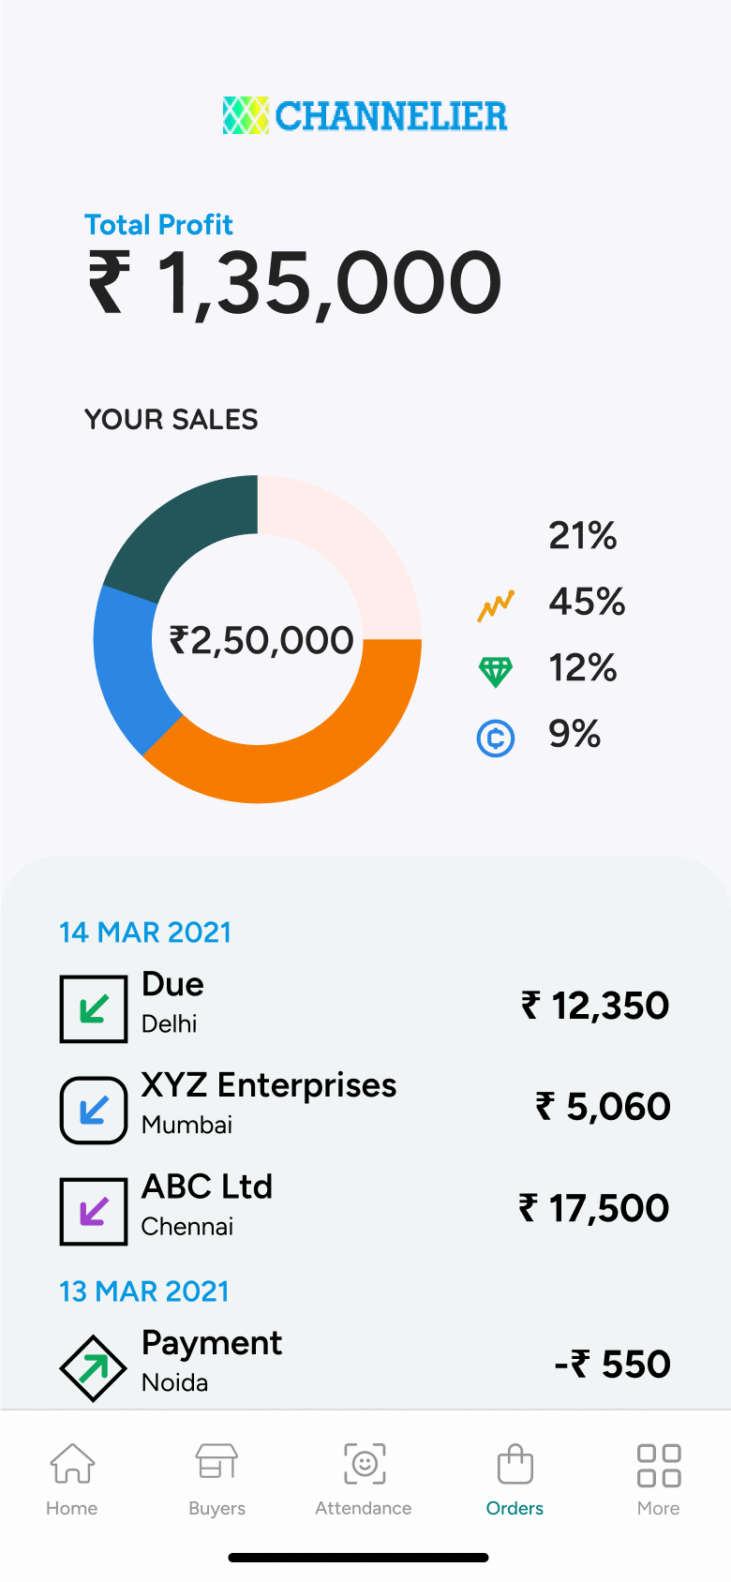Select the orange trend line legend icon
The height and width of the screenshot is (1582, 731).
[496, 605]
